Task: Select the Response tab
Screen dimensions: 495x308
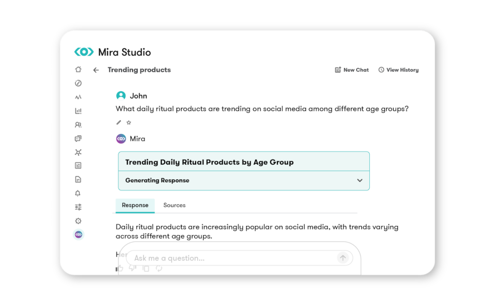Action: click(x=135, y=205)
